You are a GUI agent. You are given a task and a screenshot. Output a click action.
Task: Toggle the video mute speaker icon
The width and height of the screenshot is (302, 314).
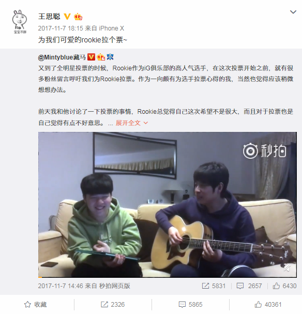pyautogui.click(x=287, y=268)
